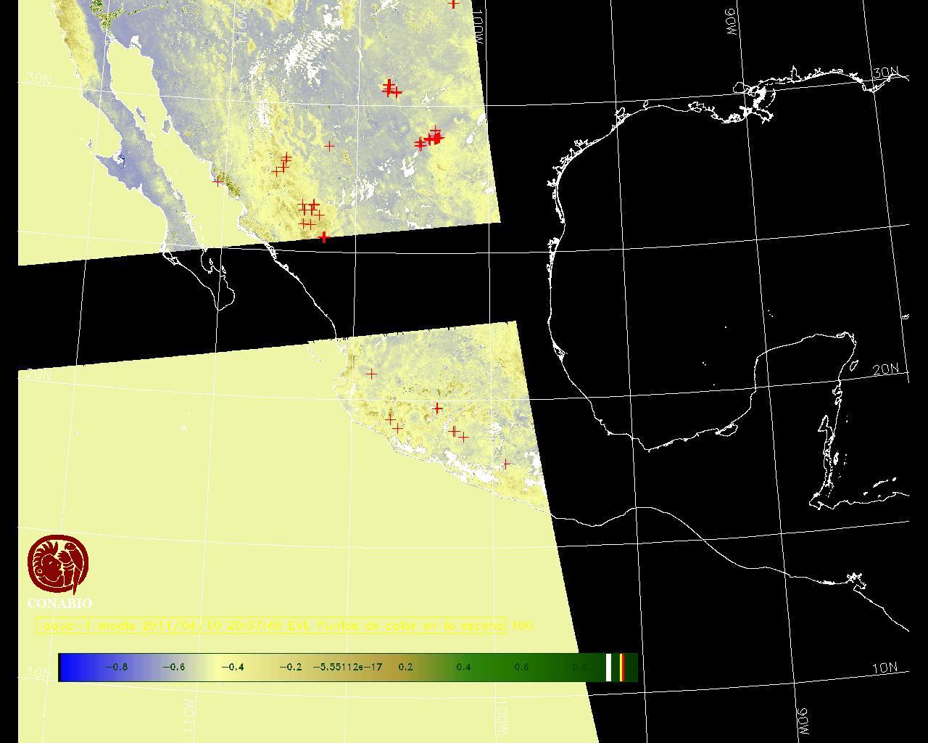Pick the dark blue end of color bar
The height and width of the screenshot is (743, 928).
point(69,668)
